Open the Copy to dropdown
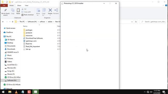This screenshot has width=168, height=94. tap(44, 12)
